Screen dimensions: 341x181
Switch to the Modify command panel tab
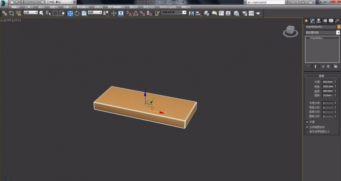pyautogui.click(x=312, y=21)
